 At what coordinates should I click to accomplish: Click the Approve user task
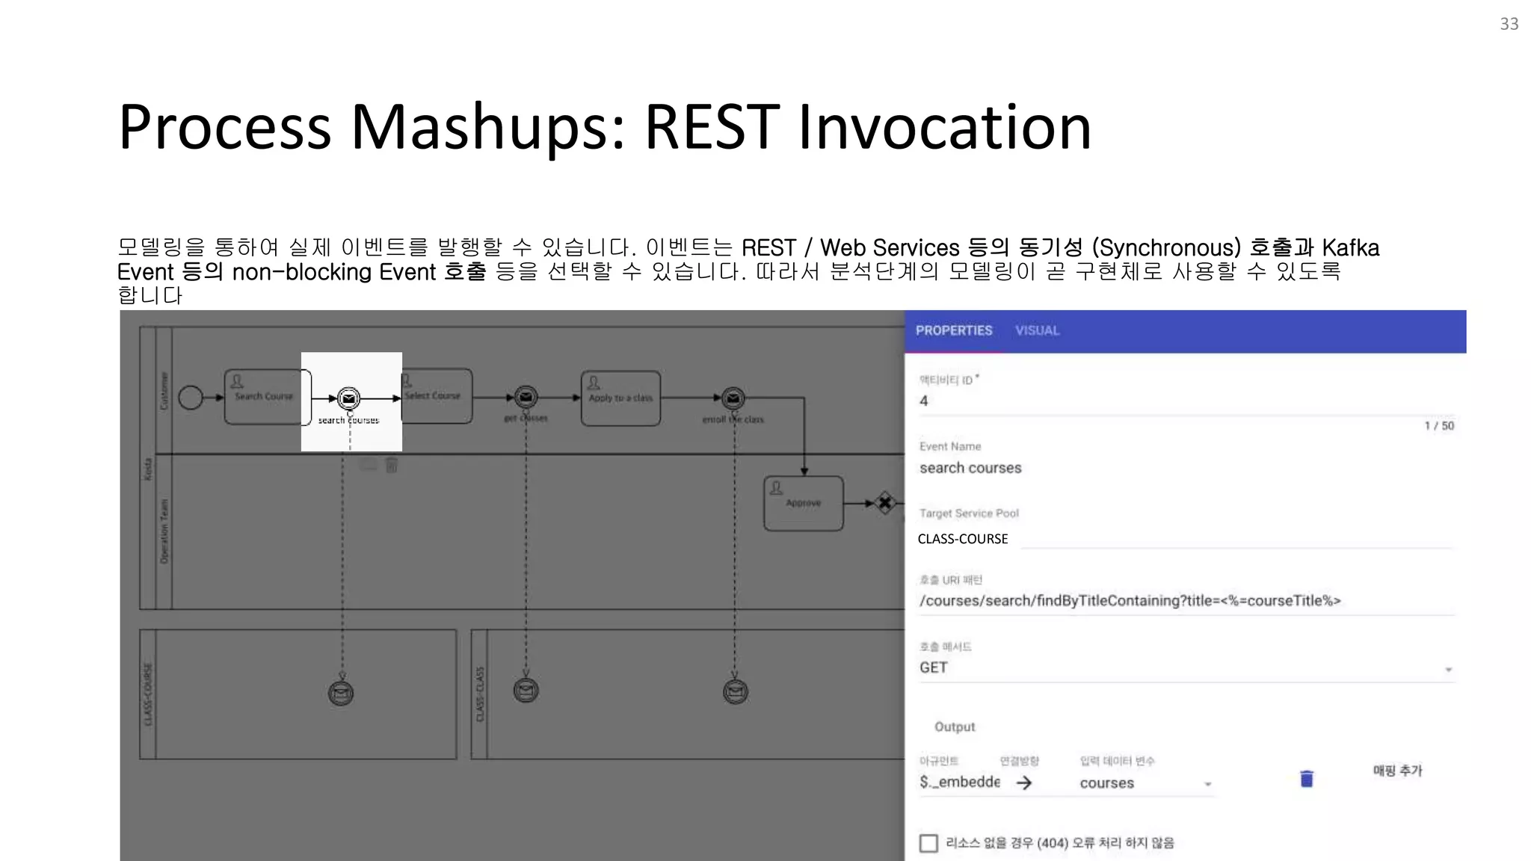[x=803, y=503]
